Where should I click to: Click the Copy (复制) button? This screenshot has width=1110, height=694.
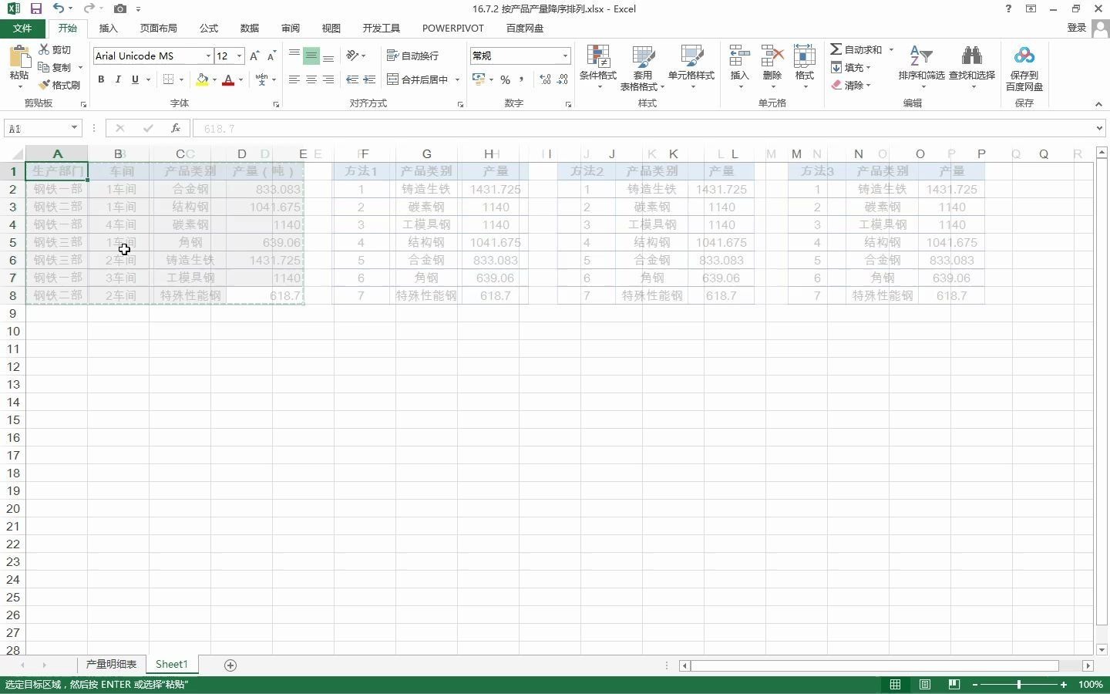(x=55, y=67)
